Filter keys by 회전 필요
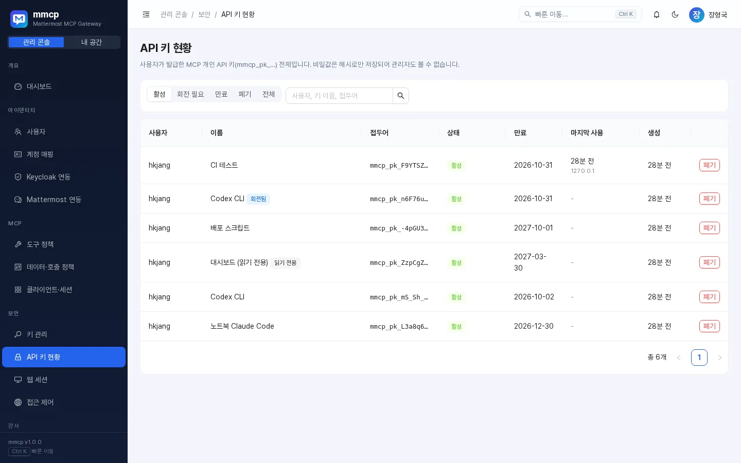Image resolution: width=741 pixels, height=463 pixels. [190, 94]
